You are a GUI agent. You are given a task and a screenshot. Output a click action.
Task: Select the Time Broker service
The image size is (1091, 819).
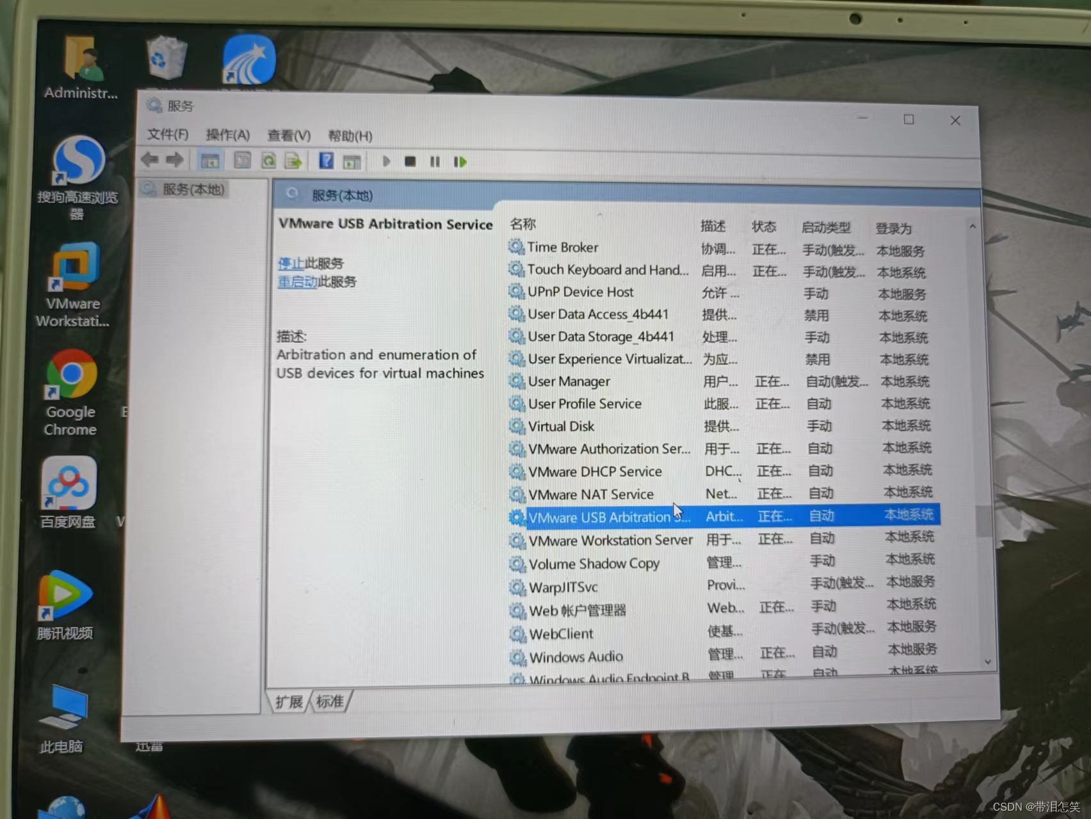(717, 248)
